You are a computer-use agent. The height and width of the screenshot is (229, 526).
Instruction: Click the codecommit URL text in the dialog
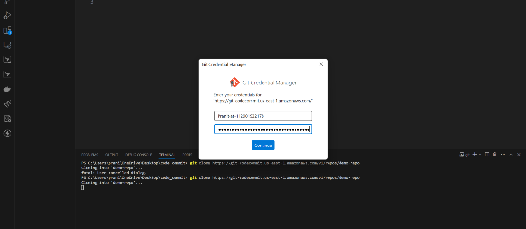(x=263, y=101)
